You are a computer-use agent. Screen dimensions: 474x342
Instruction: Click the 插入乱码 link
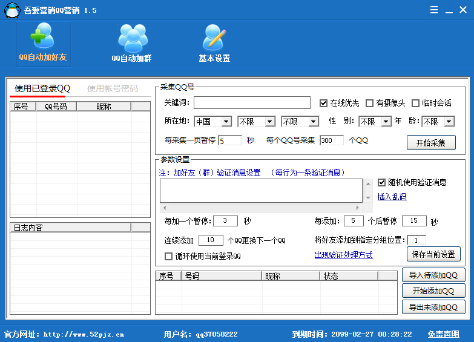click(392, 197)
